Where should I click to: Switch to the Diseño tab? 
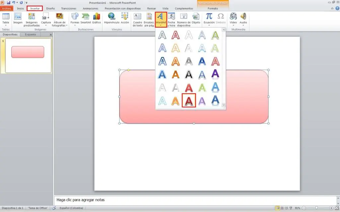(x=50, y=8)
